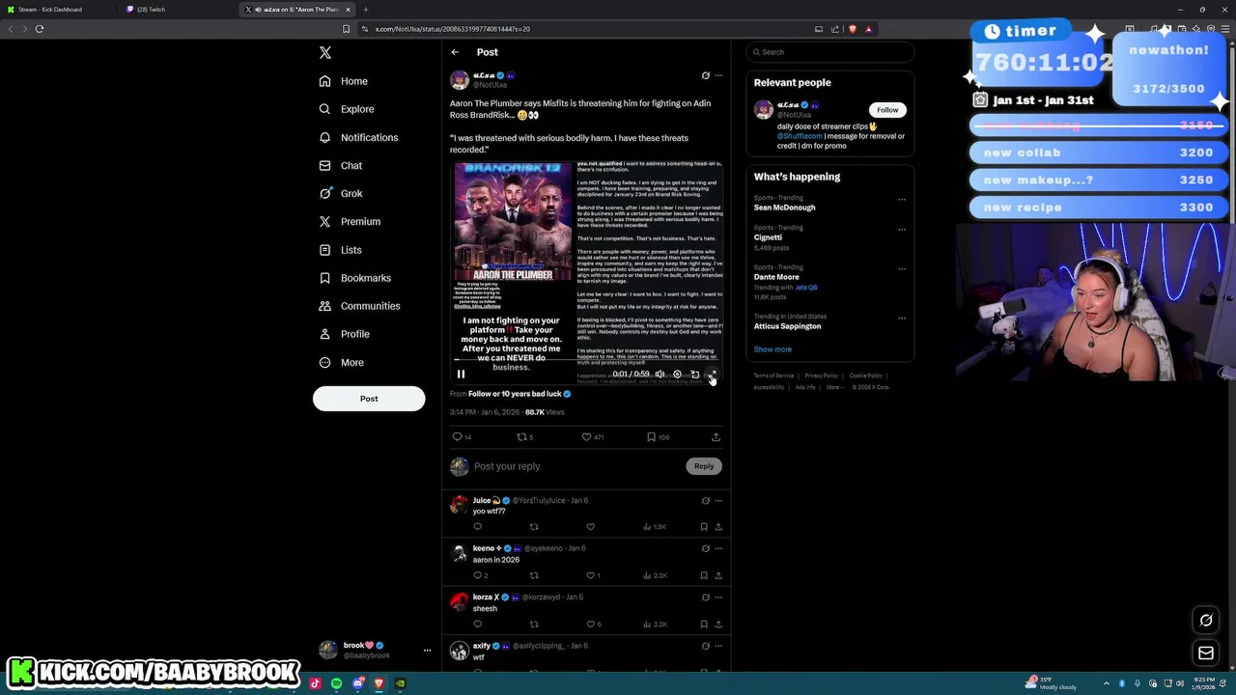Follow the account in Relevant people
The width and height of the screenshot is (1236, 695).
[x=887, y=110]
